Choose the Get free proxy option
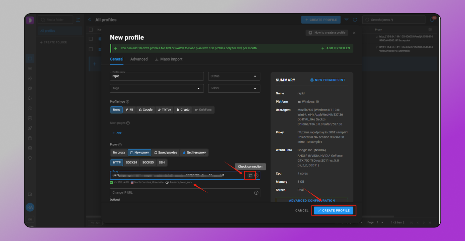 pos(194,153)
